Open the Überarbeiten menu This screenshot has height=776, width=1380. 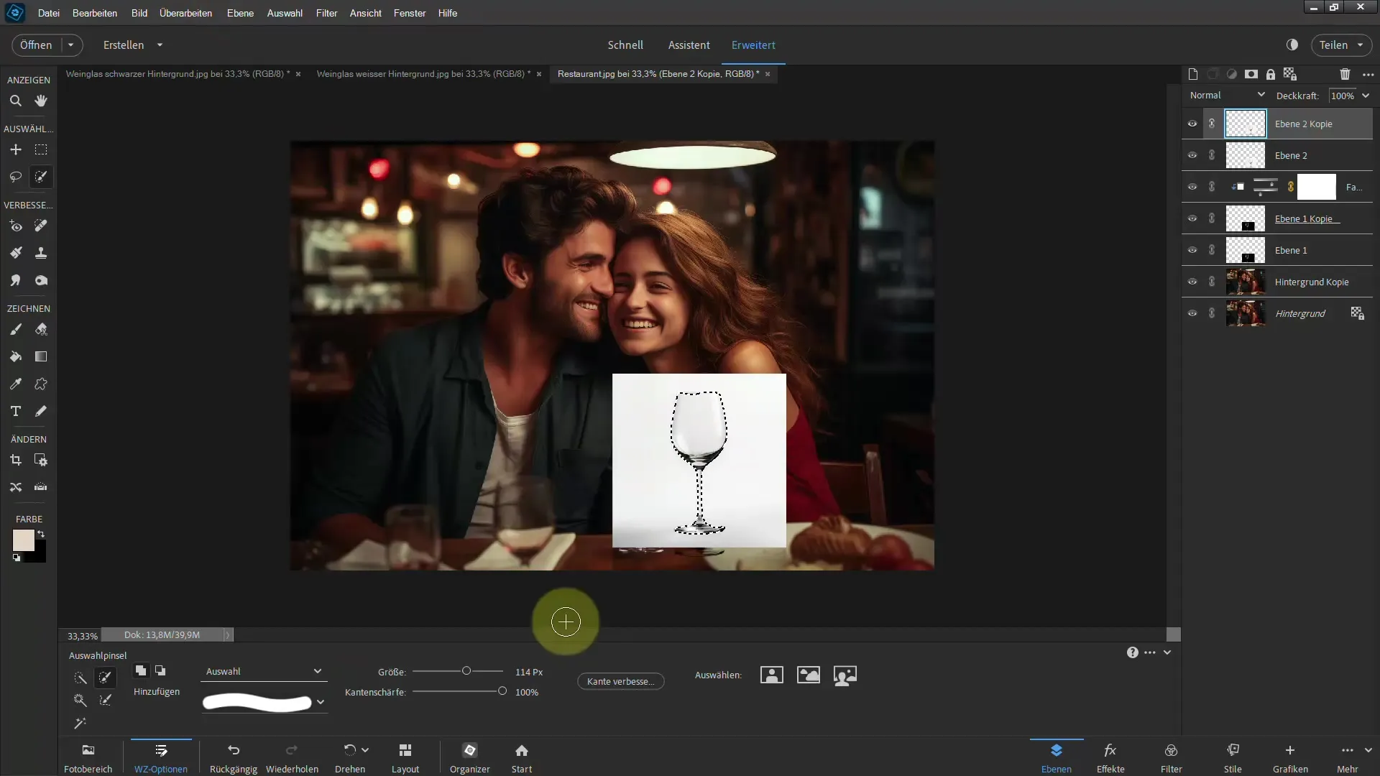185,13
